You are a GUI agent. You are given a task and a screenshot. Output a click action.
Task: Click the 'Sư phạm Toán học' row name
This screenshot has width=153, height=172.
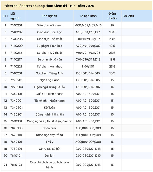pos(50,46)
